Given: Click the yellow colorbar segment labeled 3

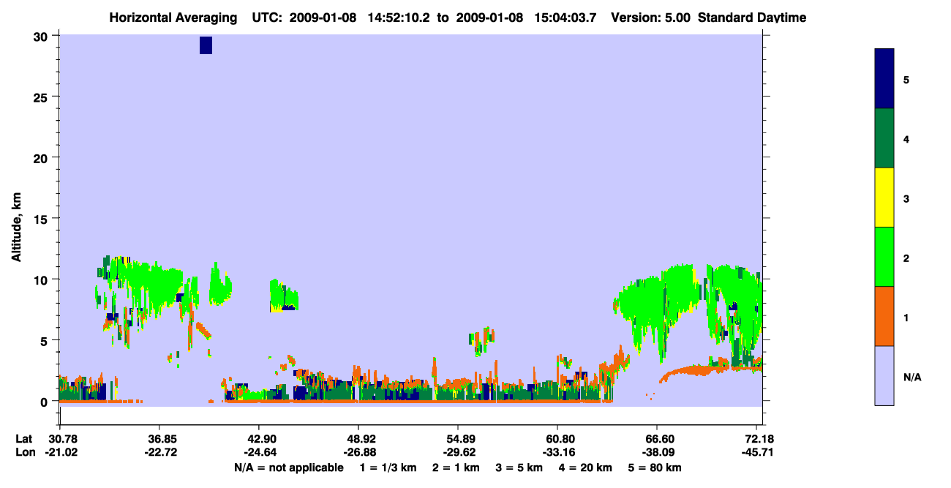Looking at the screenshot, I should 884,198.
